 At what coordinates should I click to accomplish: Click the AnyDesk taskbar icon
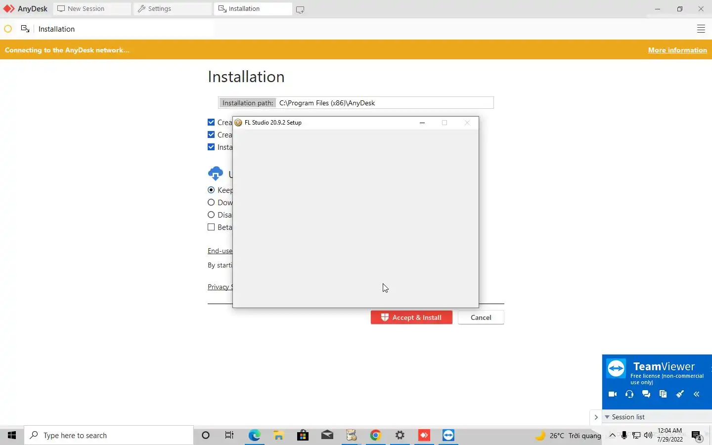[x=424, y=435]
